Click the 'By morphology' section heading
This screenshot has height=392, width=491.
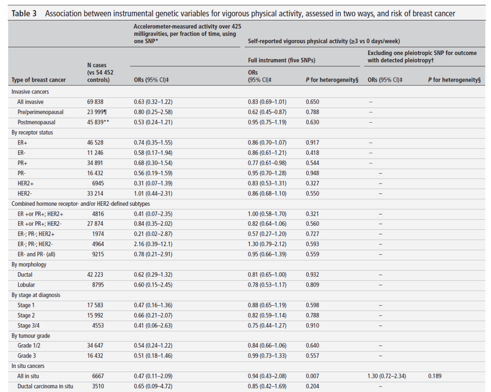(29, 264)
